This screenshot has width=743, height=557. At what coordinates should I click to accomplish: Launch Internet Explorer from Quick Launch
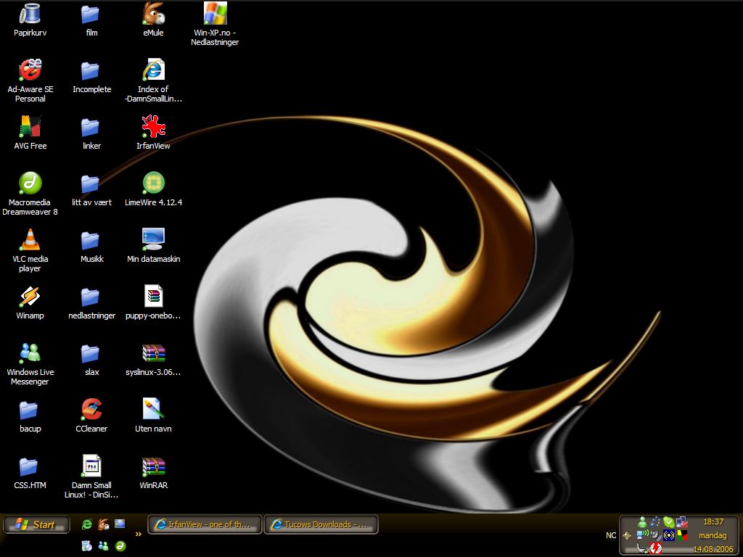click(x=87, y=524)
